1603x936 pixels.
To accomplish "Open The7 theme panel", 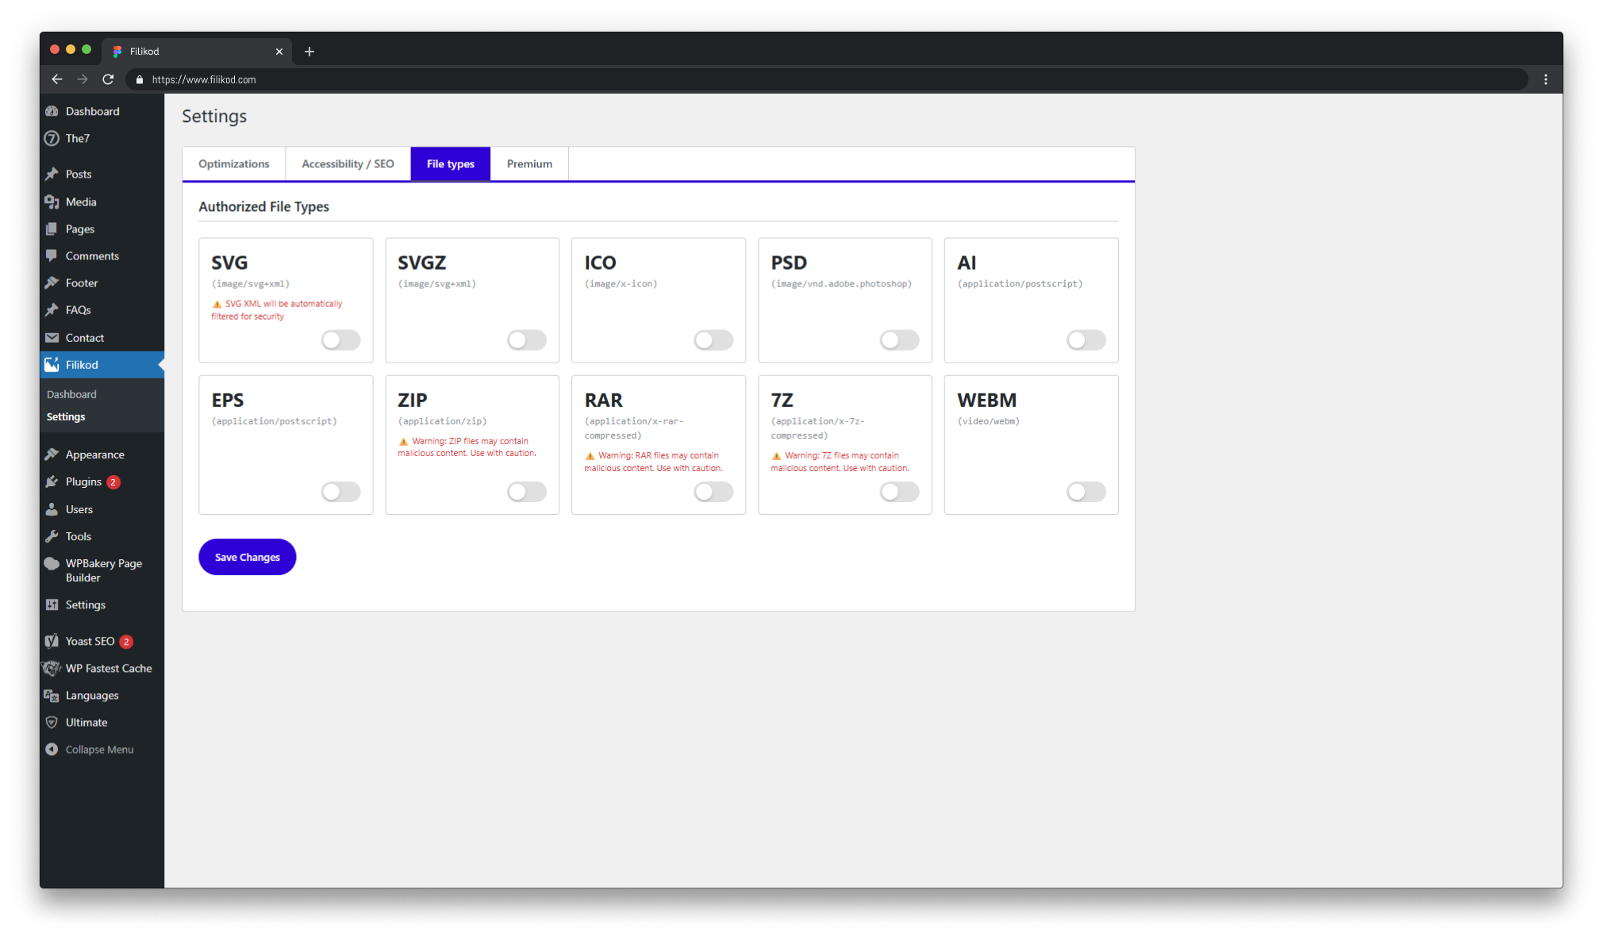I will (x=77, y=138).
